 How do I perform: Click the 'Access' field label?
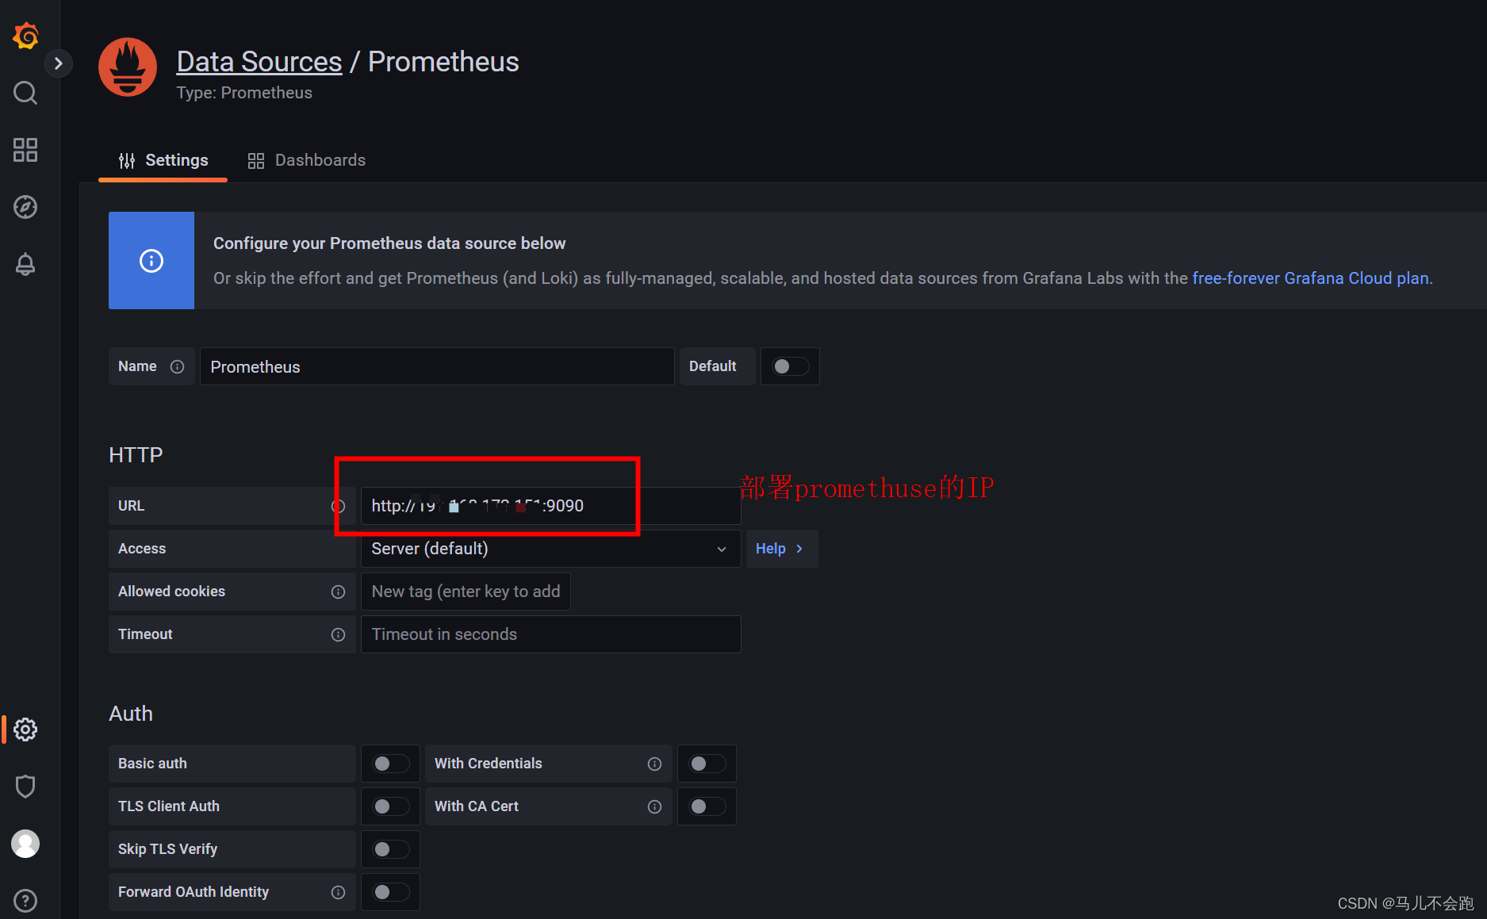tap(142, 549)
